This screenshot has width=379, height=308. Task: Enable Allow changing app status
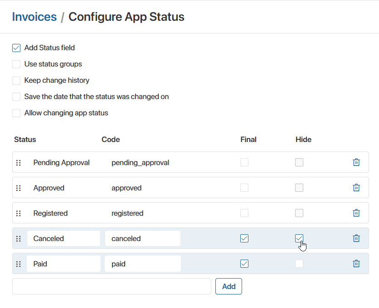pos(16,113)
